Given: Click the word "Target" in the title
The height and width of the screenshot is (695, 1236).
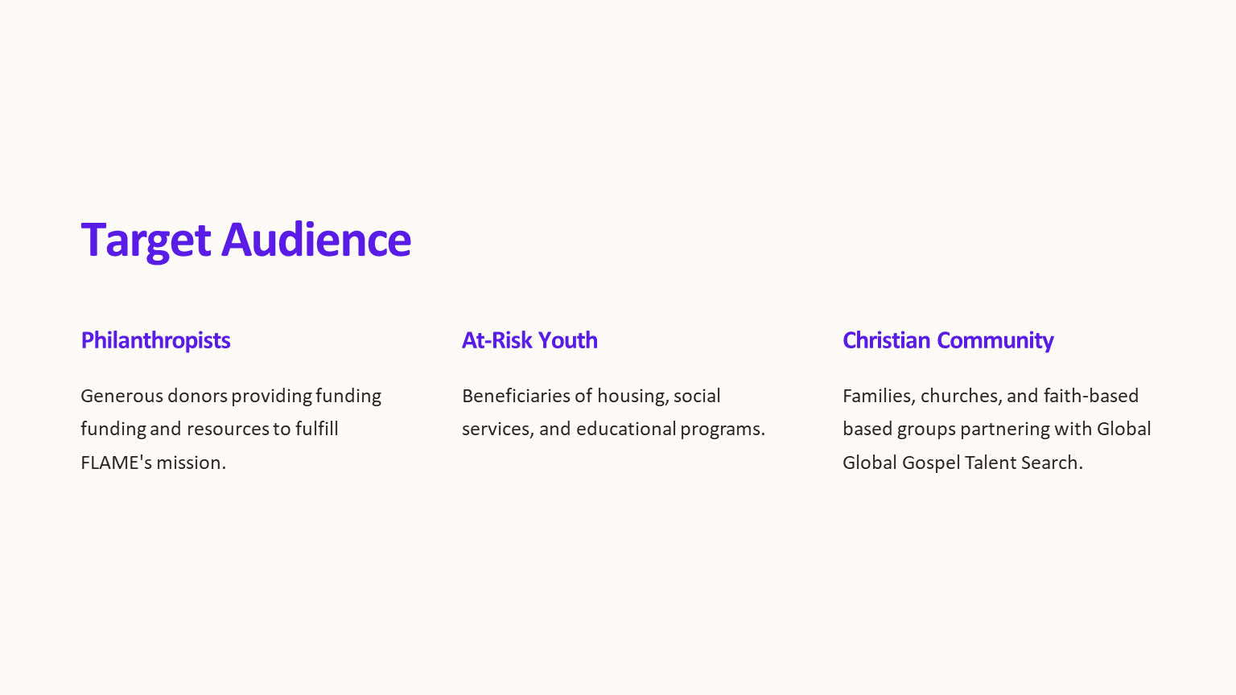Looking at the screenshot, I should pyautogui.click(x=146, y=240).
